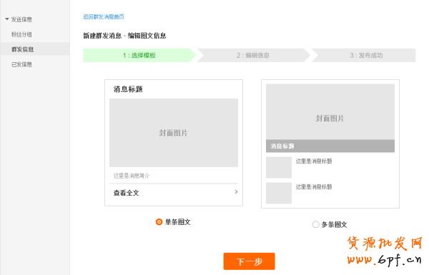Image resolution: width=429 pixels, height=275 pixels.
Task: Click first small thumbnail in multi template
Action: coord(279,167)
